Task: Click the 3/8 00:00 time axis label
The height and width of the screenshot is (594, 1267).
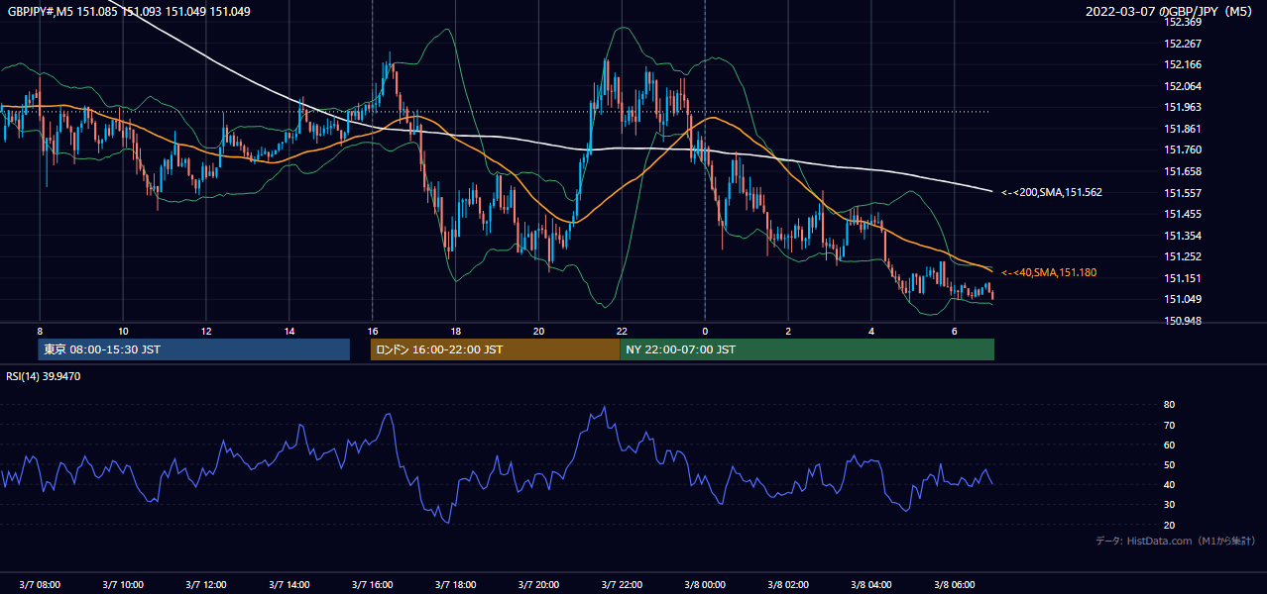Action: tap(705, 584)
